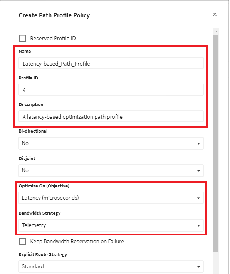Open the Disjoint dropdown
Screen dimensions: 230x274
tap(111, 171)
